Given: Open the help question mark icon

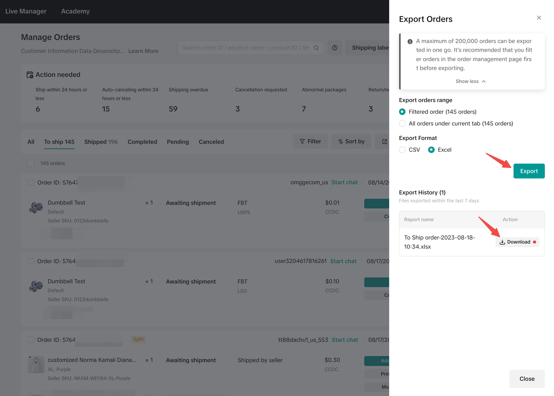Looking at the screenshot, I should [x=334, y=48].
